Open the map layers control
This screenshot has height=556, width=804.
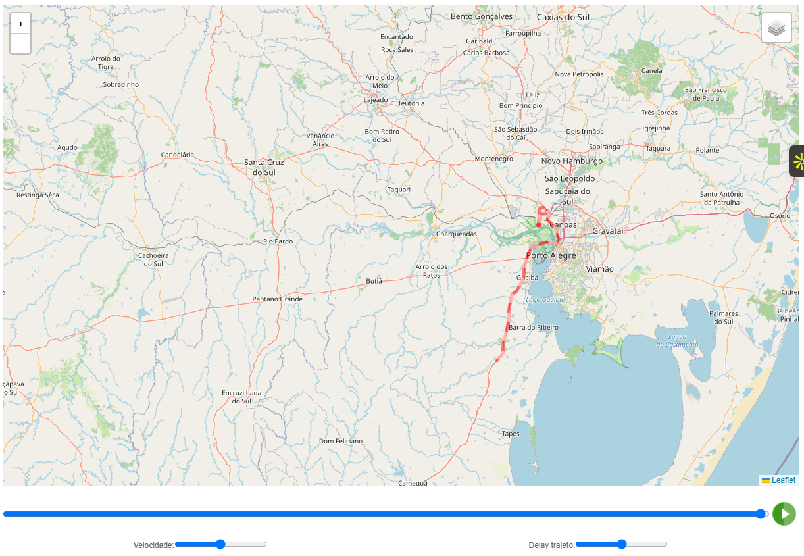pos(776,28)
